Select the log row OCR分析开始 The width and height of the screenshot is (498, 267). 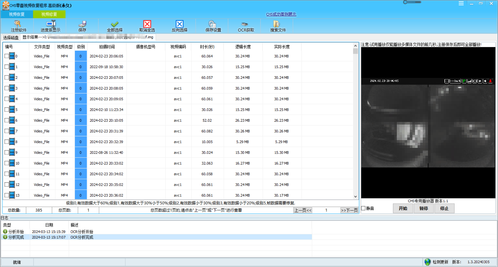pyautogui.click(x=156, y=231)
